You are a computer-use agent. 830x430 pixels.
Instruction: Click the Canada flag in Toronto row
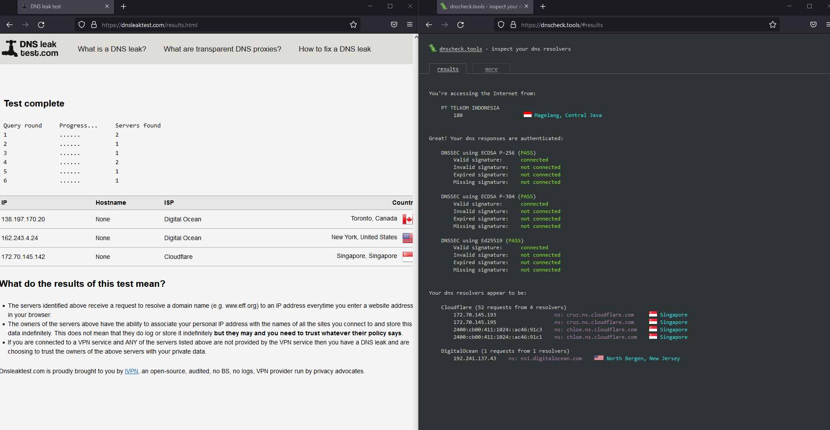pyautogui.click(x=408, y=219)
